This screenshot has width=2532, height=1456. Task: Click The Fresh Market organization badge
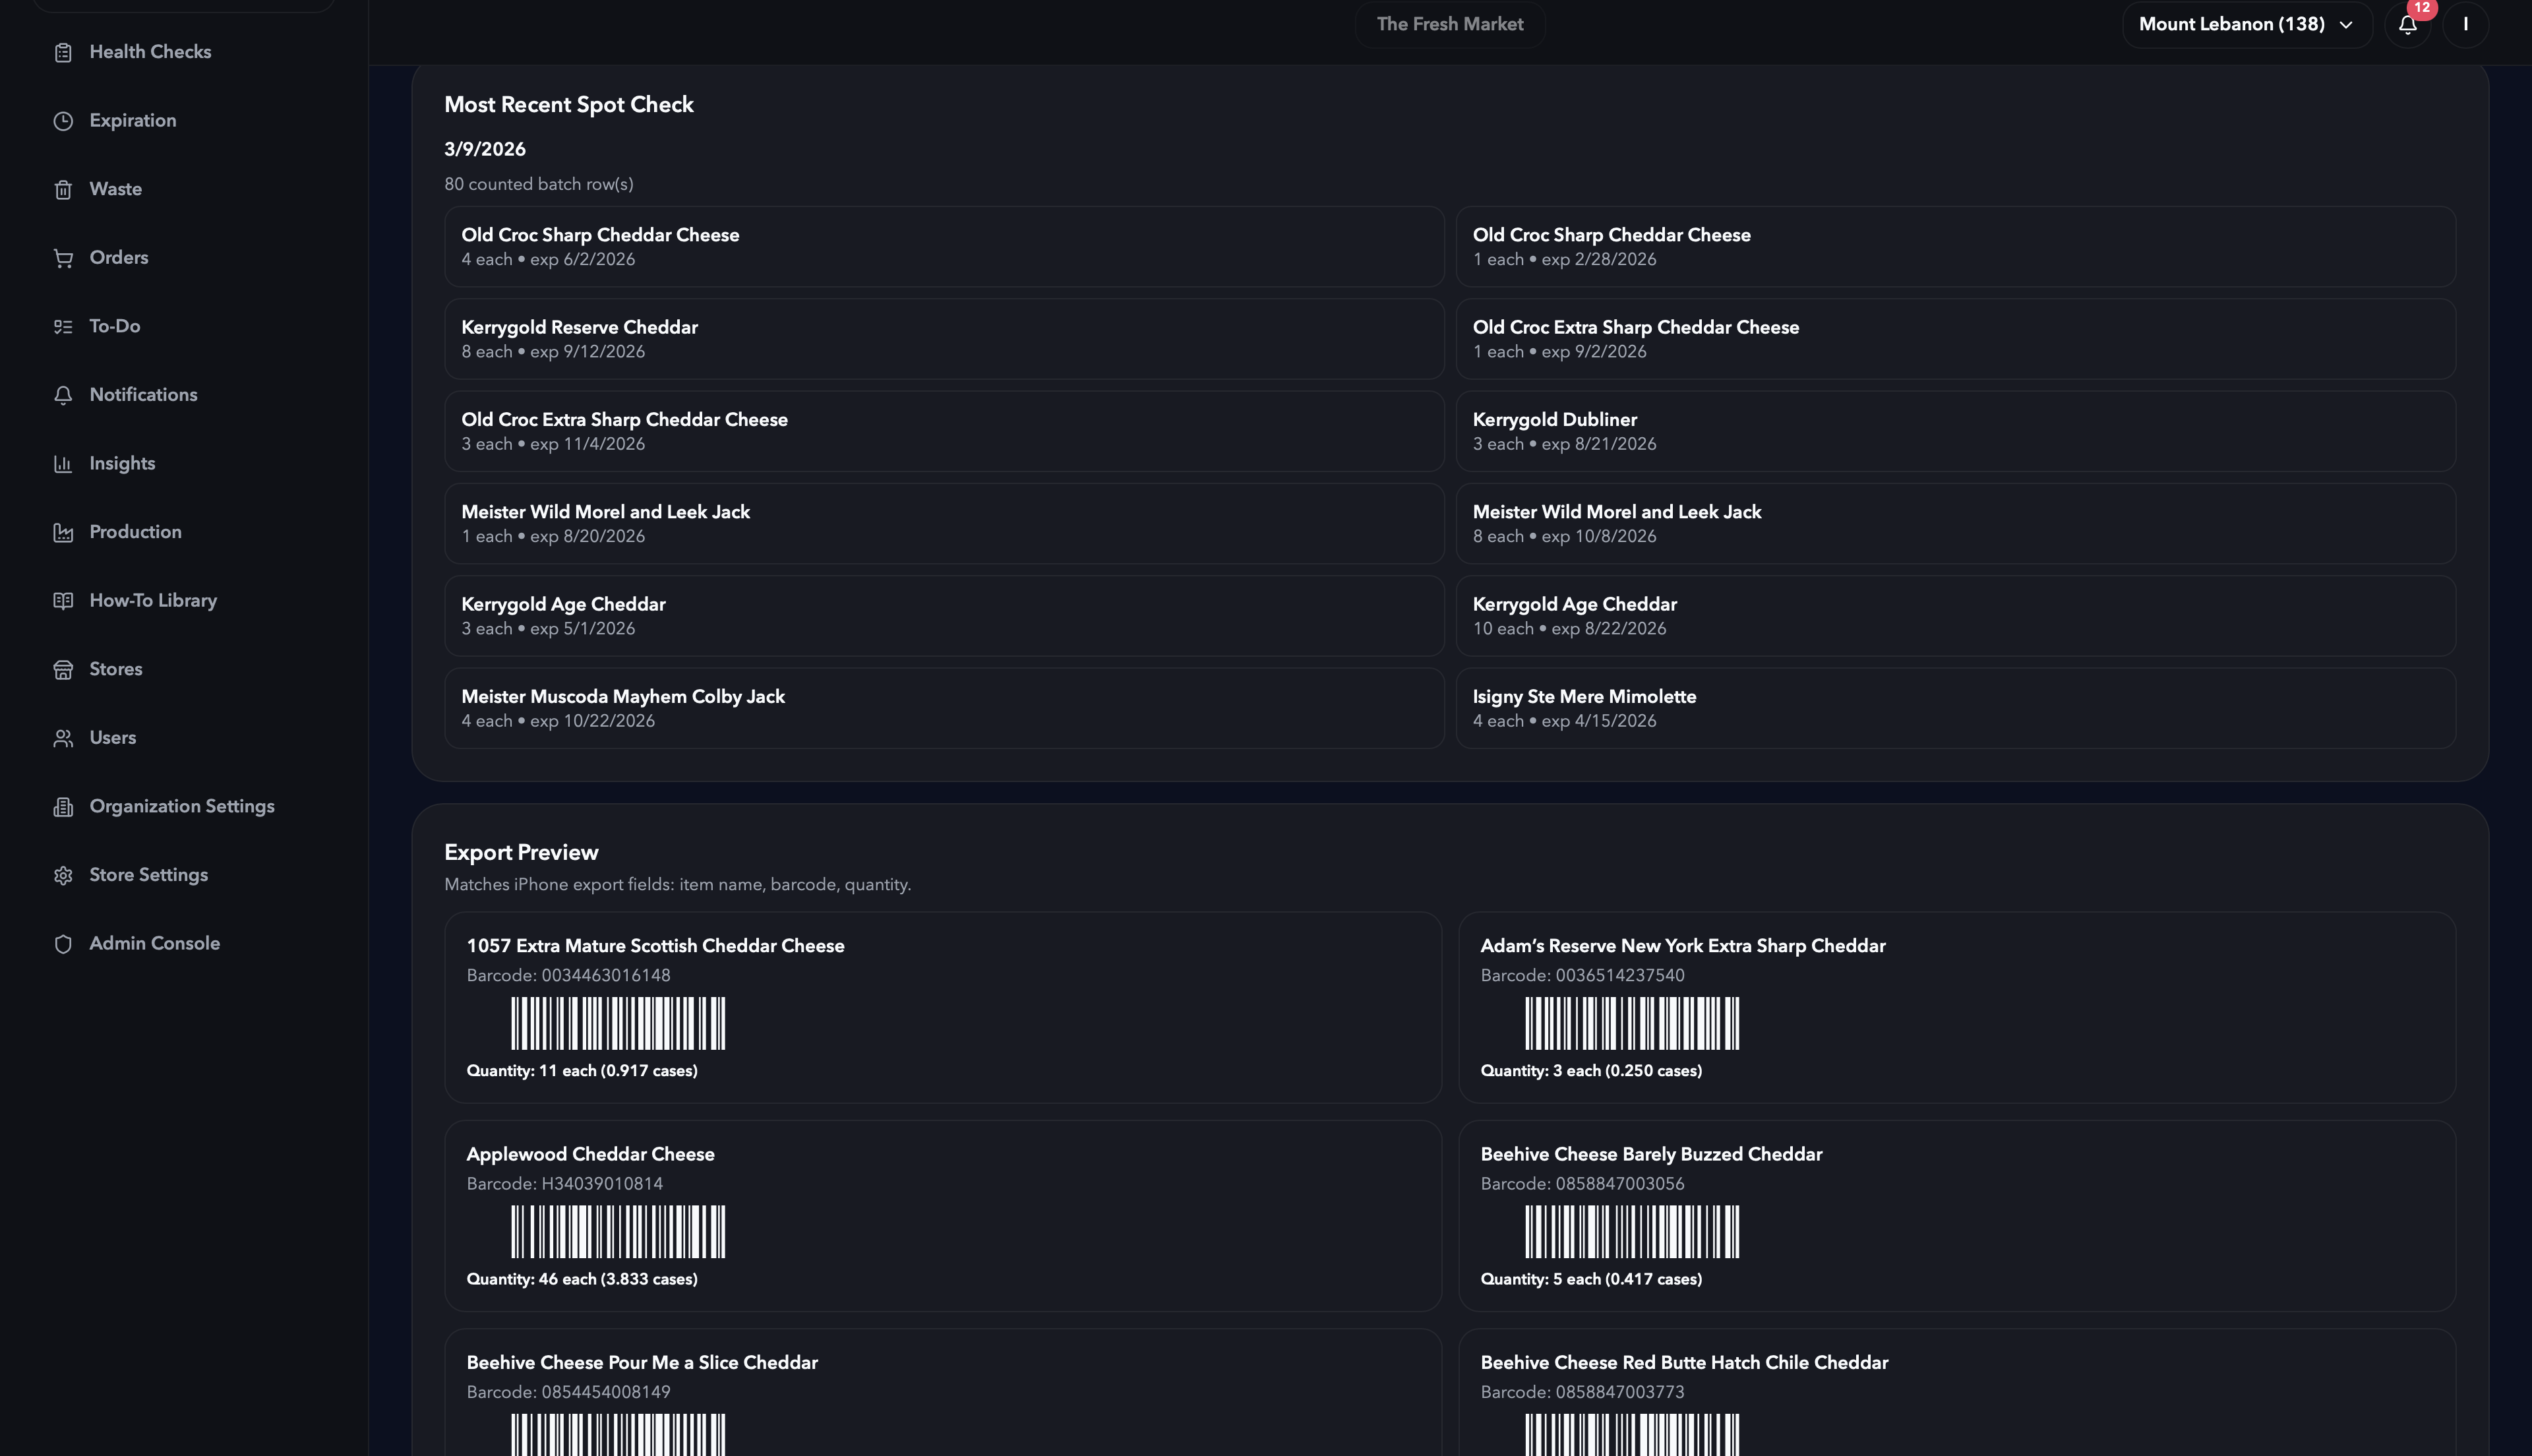click(1449, 24)
